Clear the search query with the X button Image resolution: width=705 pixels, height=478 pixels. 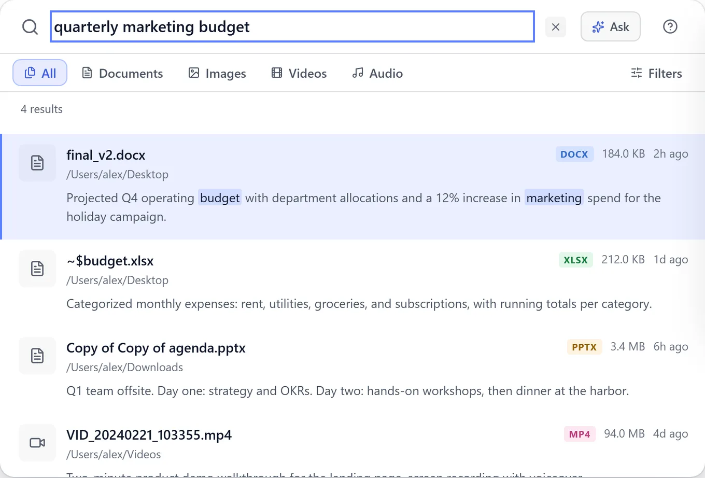tap(556, 27)
